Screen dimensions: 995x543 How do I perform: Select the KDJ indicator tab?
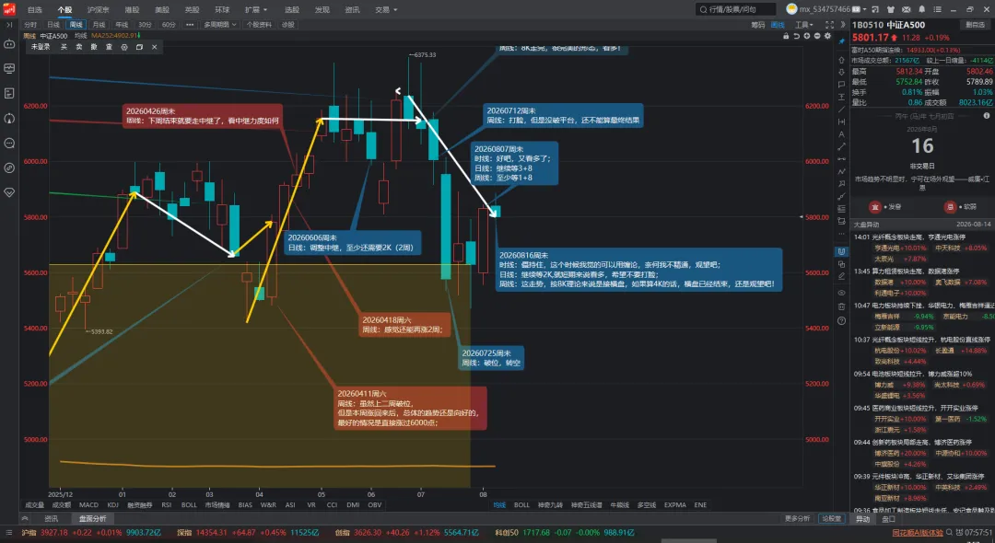113,505
